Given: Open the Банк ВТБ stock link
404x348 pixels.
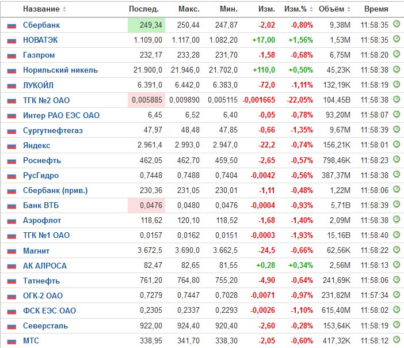Looking at the screenshot, I should click(41, 205).
